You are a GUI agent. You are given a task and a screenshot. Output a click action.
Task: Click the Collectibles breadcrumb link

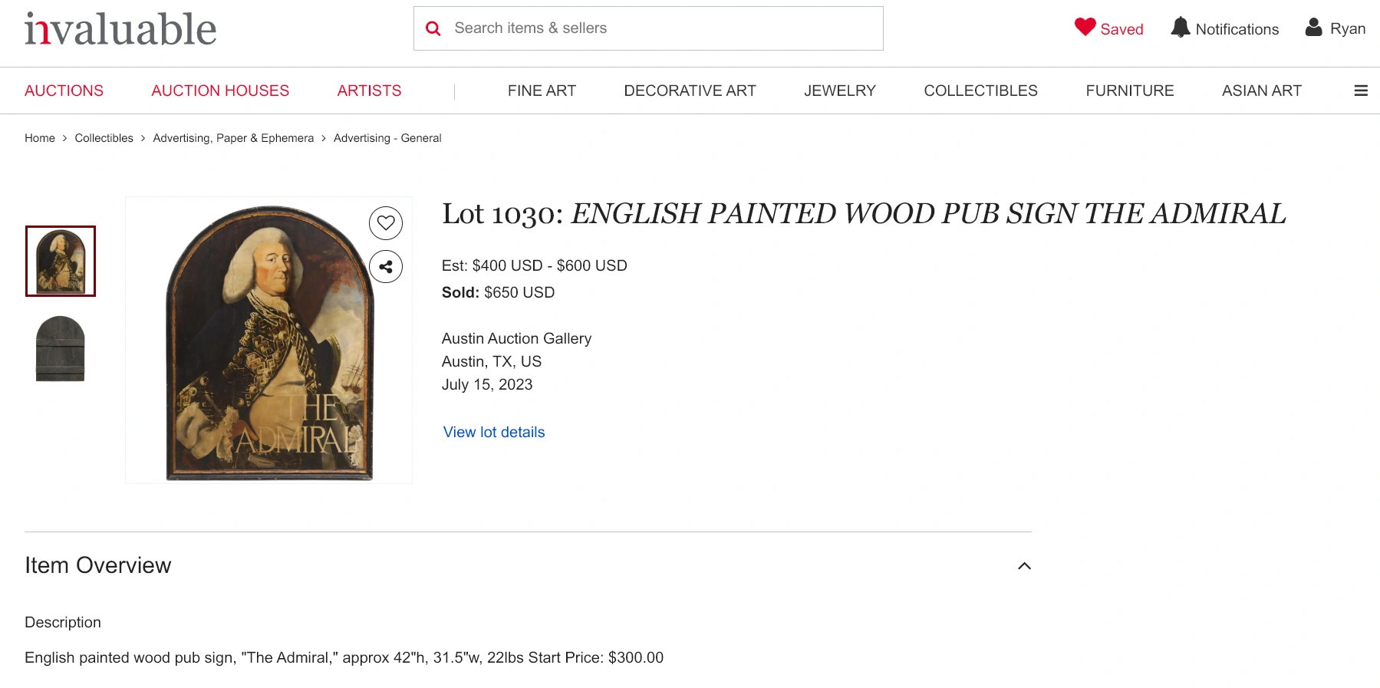(104, 138)
